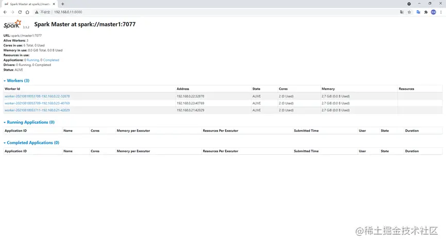Select the Spark Master browser tab
Screen dimensions: 446x244
[29, 4]
